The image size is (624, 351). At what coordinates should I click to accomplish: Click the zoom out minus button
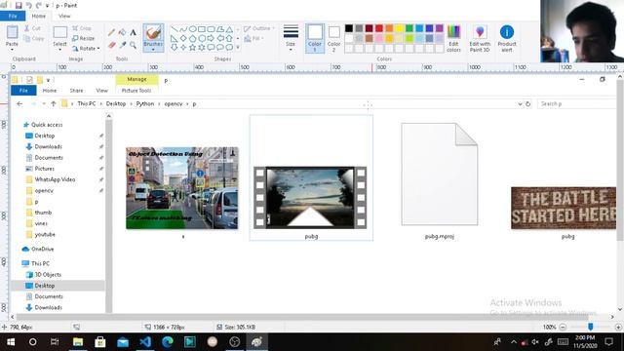coord(563,328)
